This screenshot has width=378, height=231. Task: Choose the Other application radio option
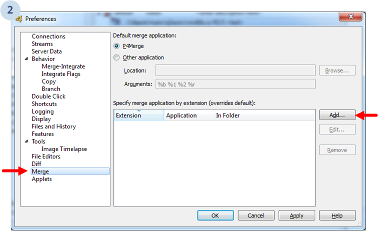[116, 57]
